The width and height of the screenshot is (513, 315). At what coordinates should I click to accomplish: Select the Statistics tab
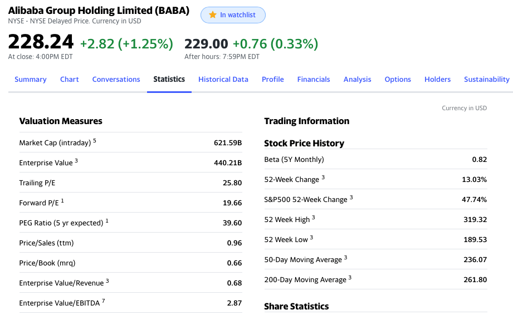pyautogui.click(x=169, y=80)
